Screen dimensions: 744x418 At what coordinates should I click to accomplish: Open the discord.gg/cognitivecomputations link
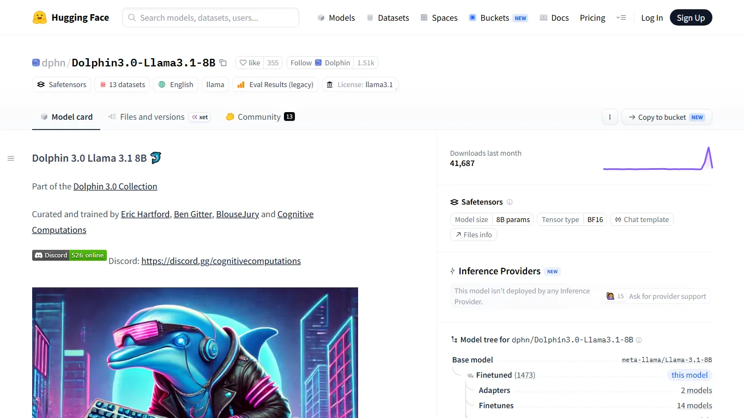[x=221, y=261]
